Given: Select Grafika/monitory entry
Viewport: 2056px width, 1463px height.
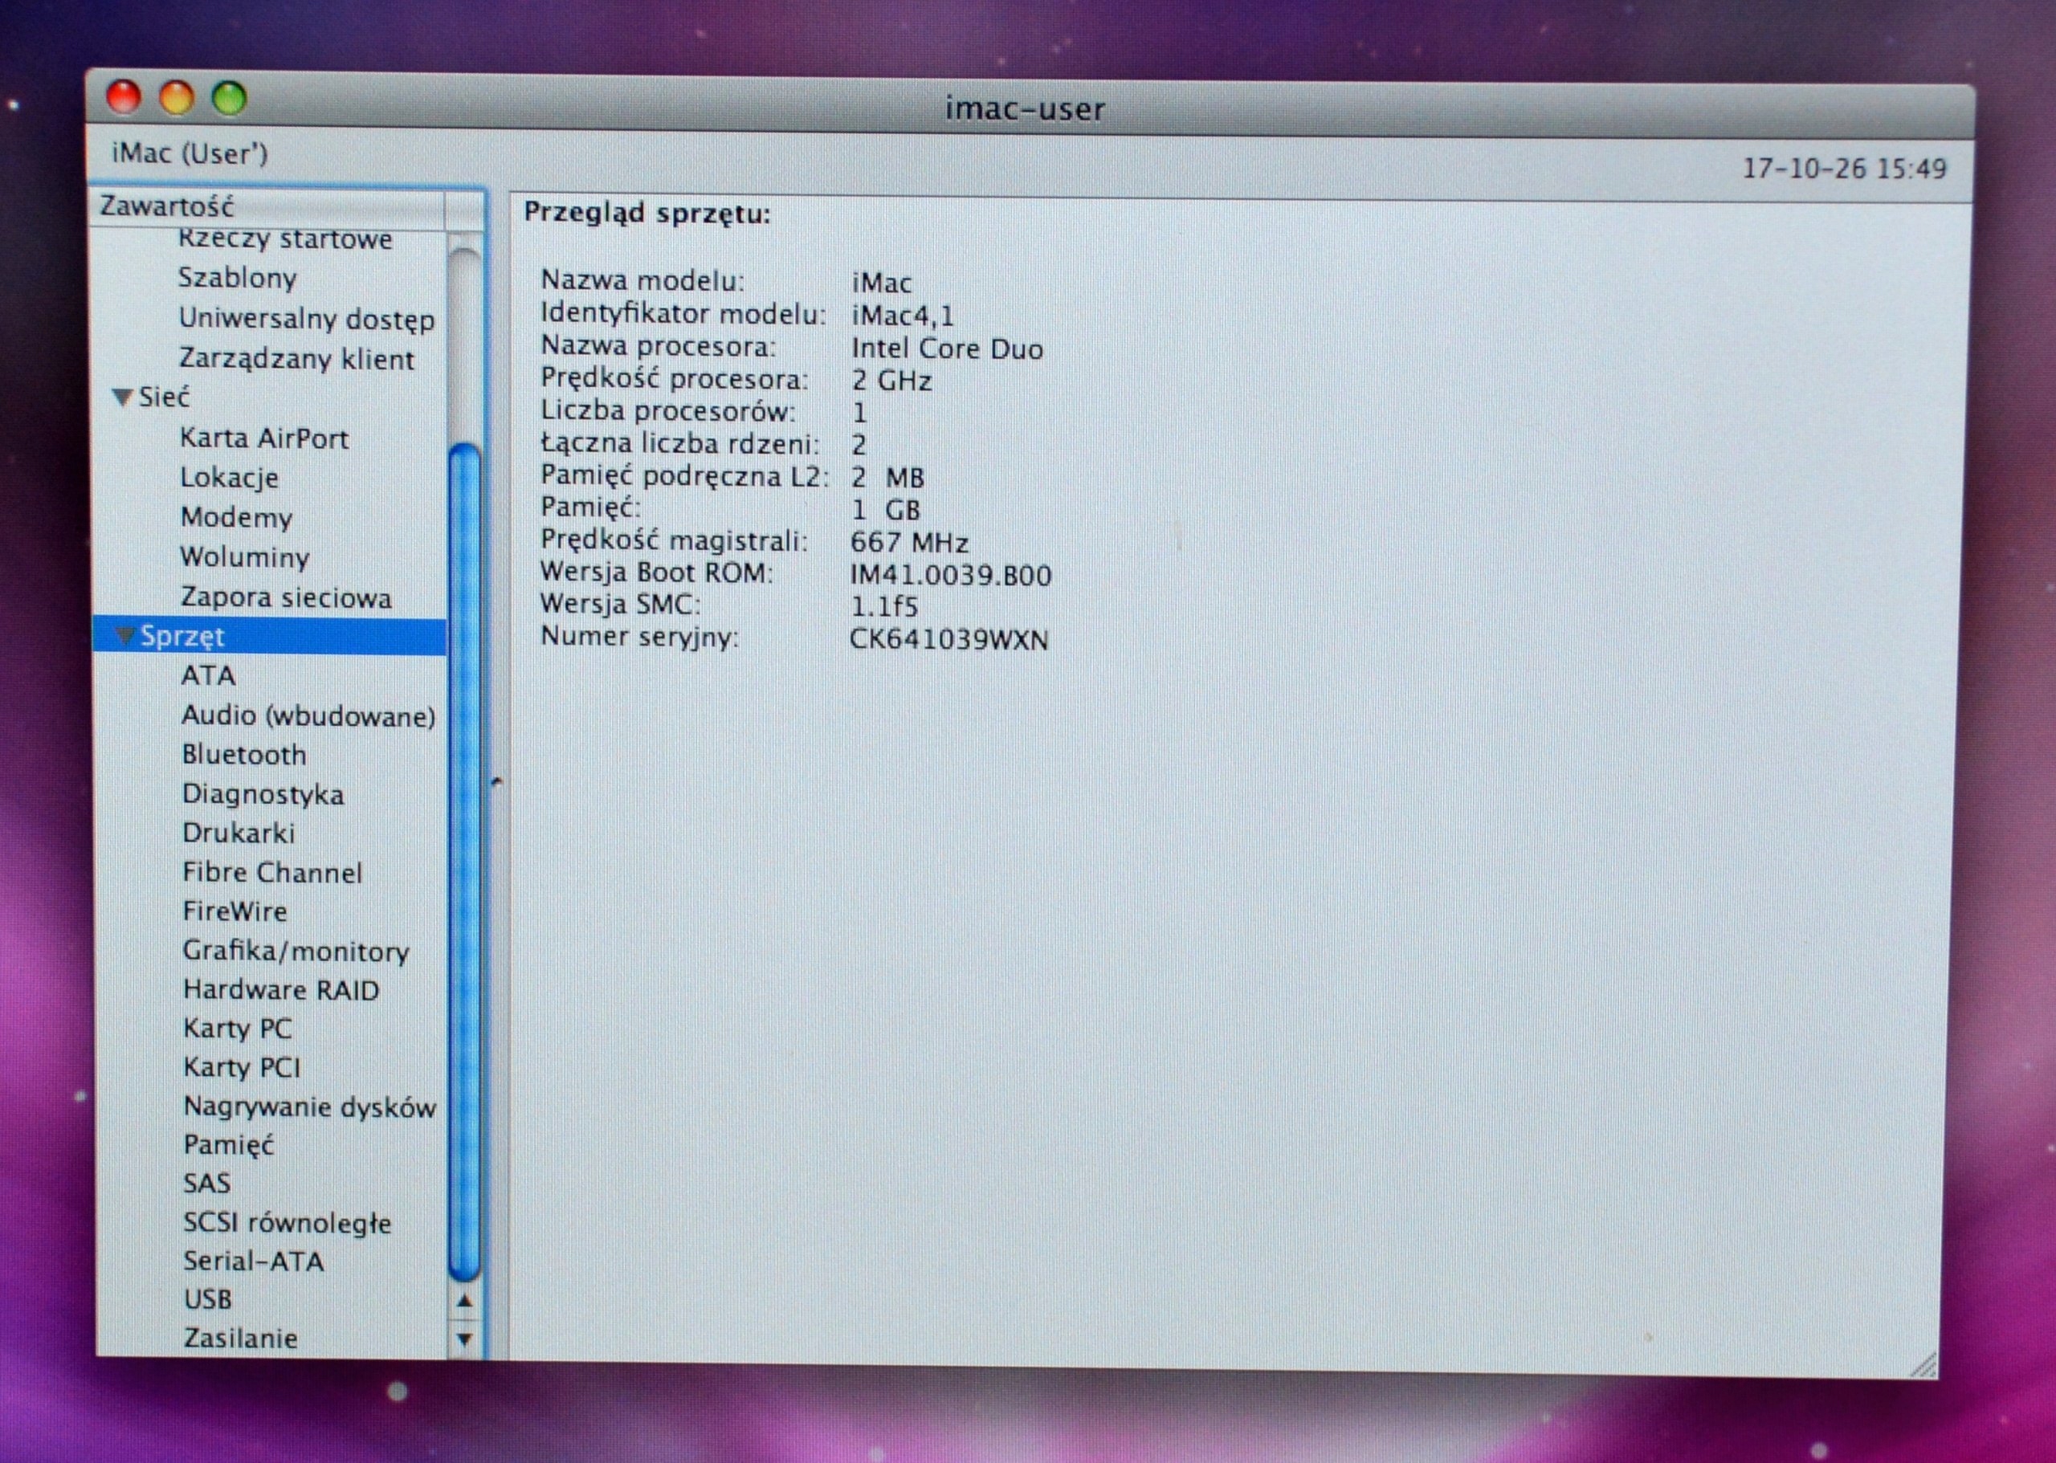Looking at the screenshot, I should tap(296, 951).
